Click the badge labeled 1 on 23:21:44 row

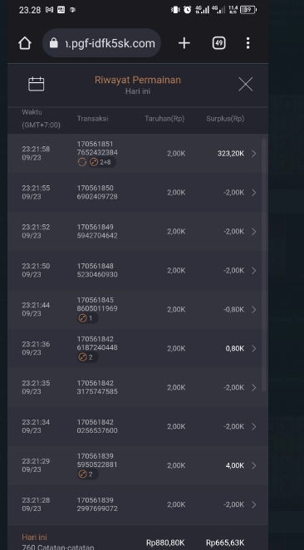point(87,318)
